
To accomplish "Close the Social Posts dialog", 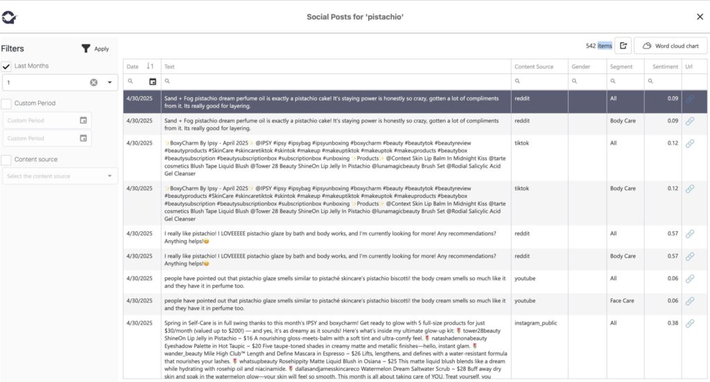I will (x=700, y=17).
